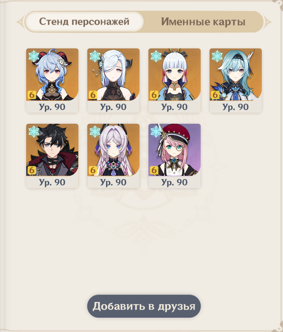Click the Cryo snowflake icon on Ganyu's card
Image resolution: width=283 pixels, height=332 pixels.
[34, 56]
